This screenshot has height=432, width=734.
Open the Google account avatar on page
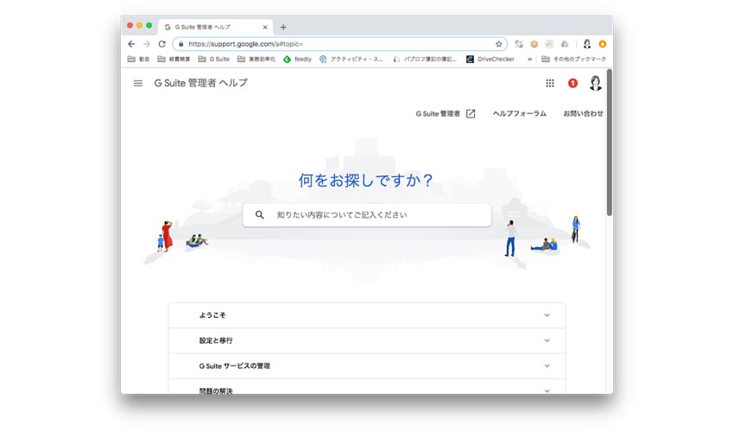596,84
